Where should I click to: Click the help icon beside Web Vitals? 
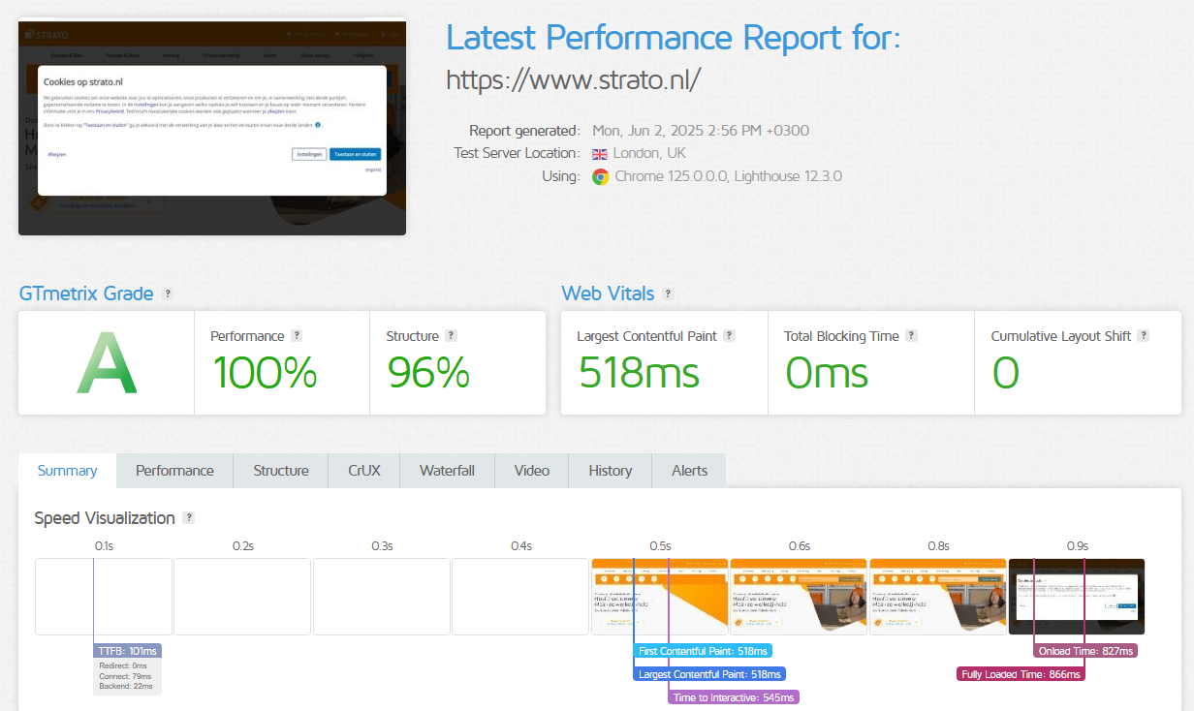668,294
